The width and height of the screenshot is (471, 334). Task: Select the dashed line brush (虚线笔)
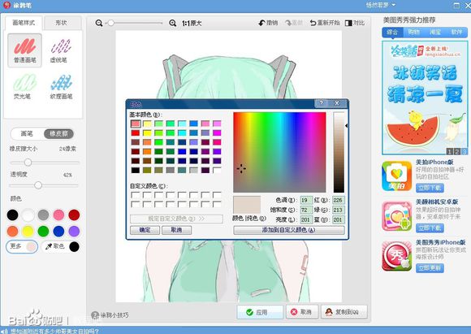click(x=60, y=50)
